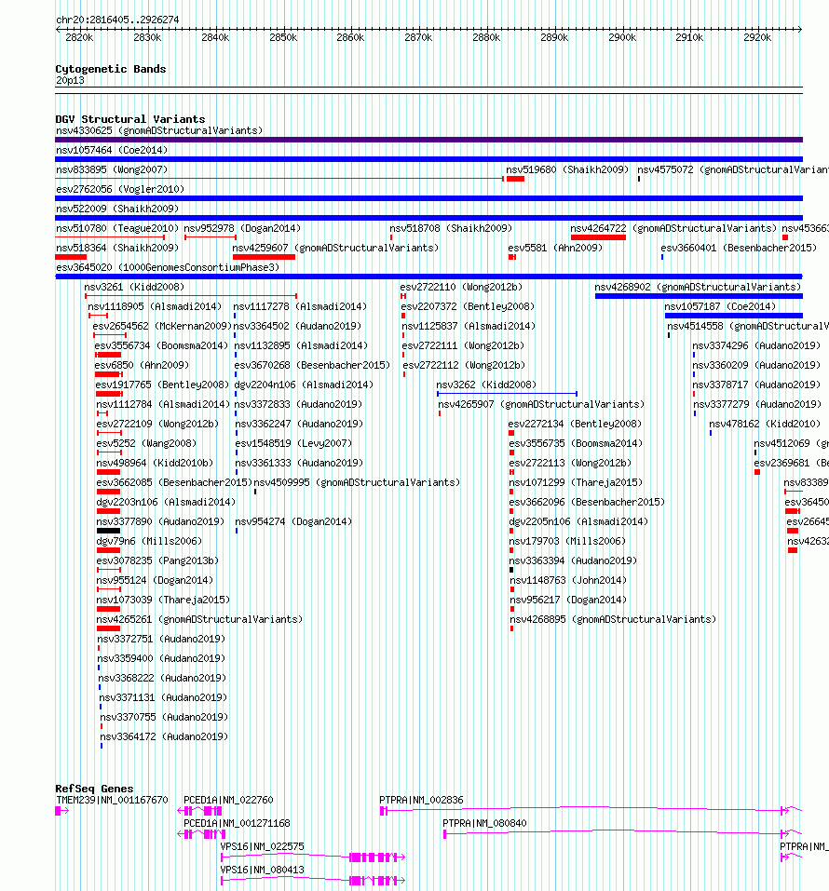
Task: Click the black nsv3377890 variant bar
Action: pos(108,531)
